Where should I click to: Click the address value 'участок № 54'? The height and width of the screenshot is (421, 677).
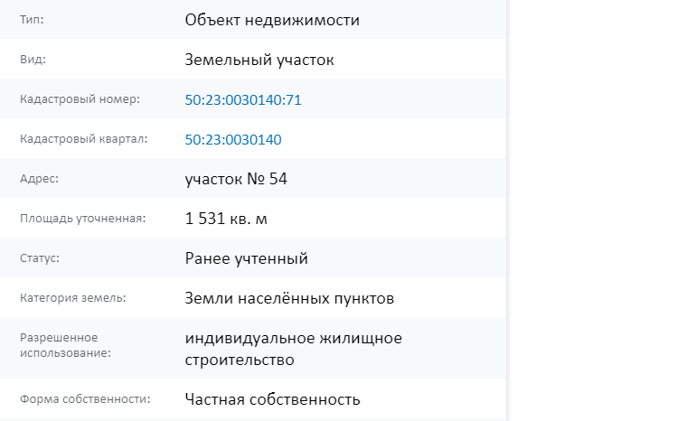236,179
